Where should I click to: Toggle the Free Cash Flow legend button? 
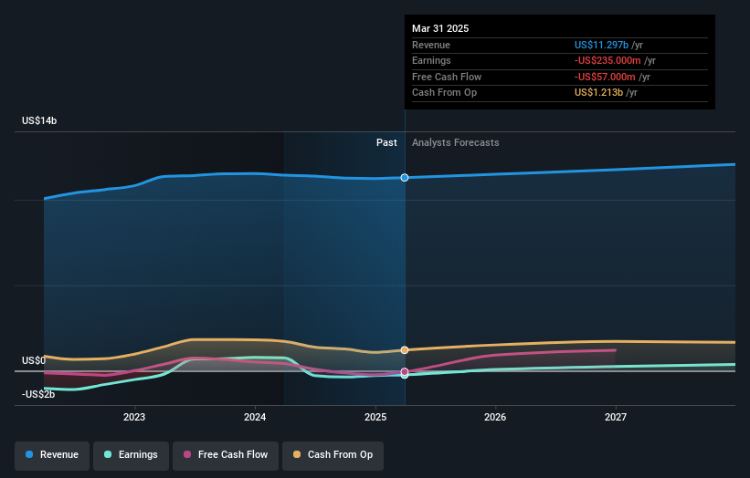226,455
